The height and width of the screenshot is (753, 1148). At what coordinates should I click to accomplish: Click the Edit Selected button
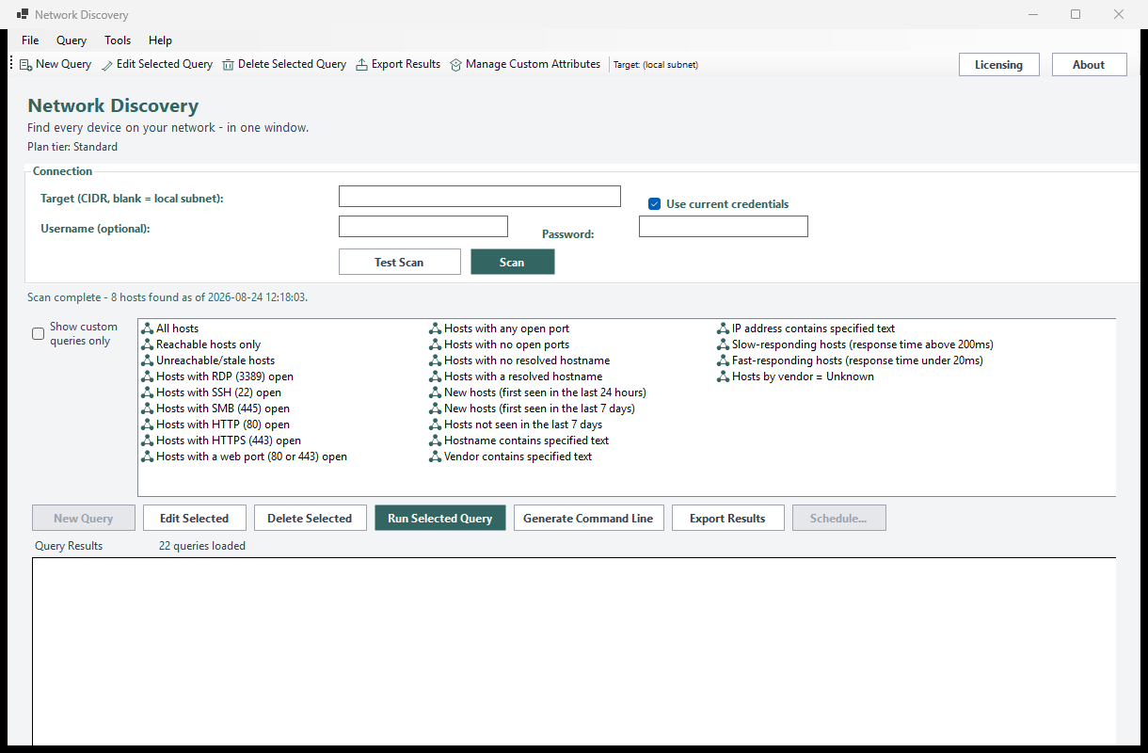coord(194,518)
